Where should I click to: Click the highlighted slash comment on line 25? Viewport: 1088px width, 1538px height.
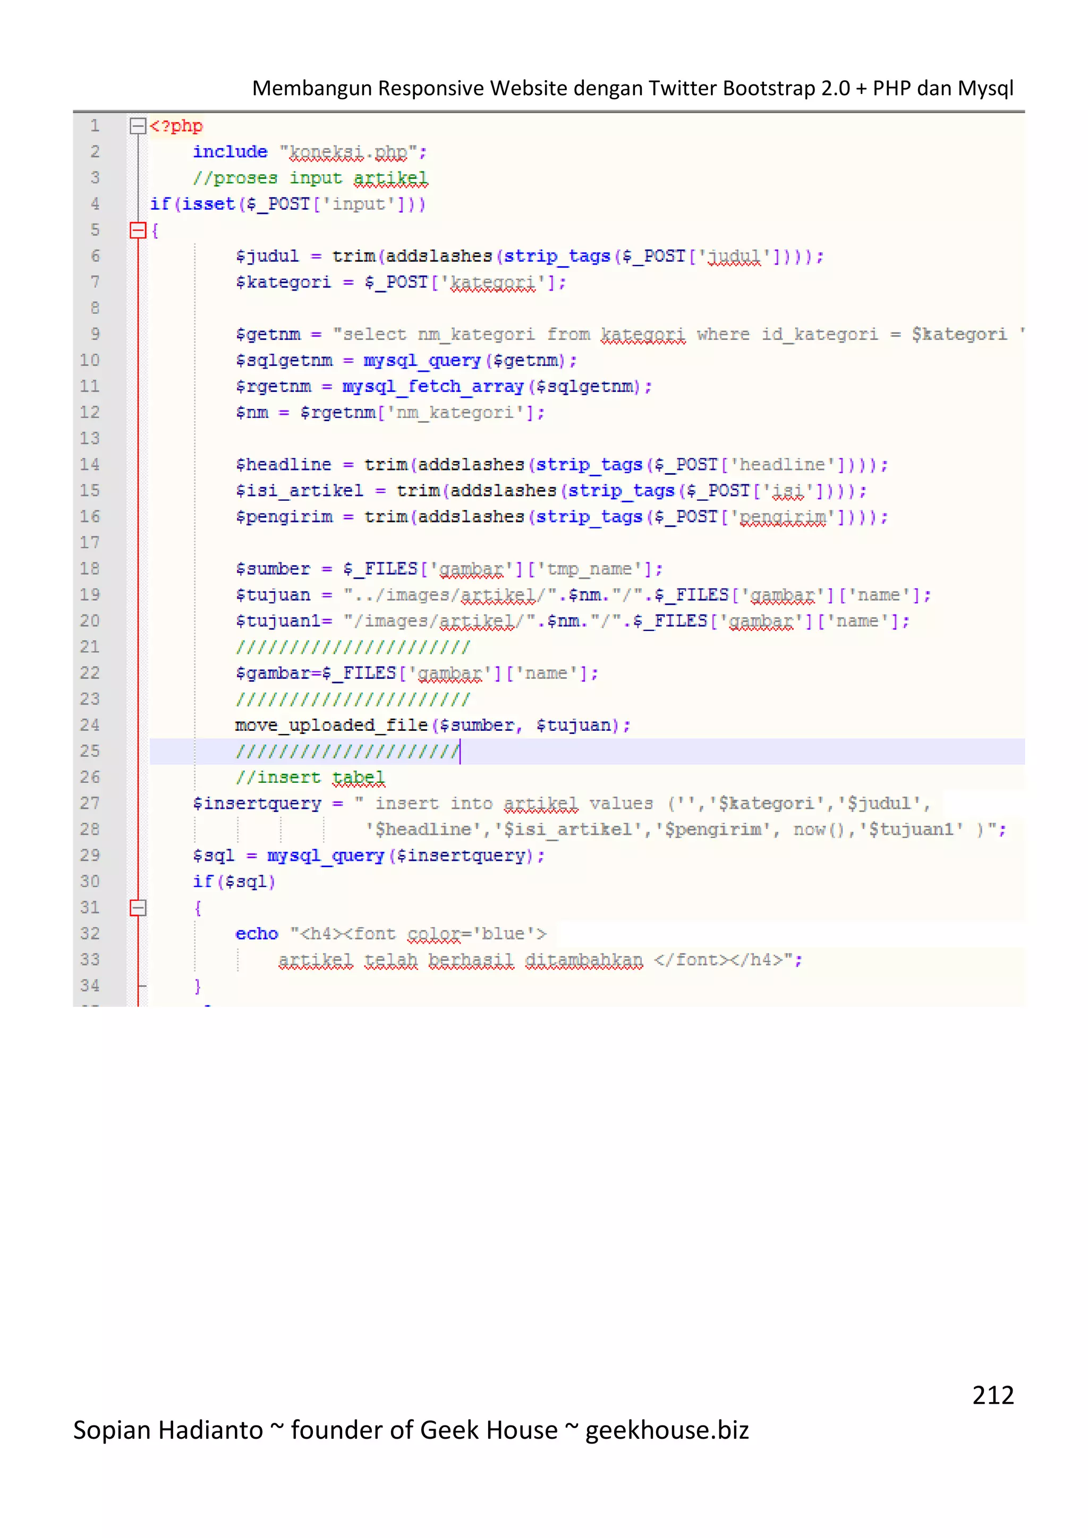tap(348, 751)
